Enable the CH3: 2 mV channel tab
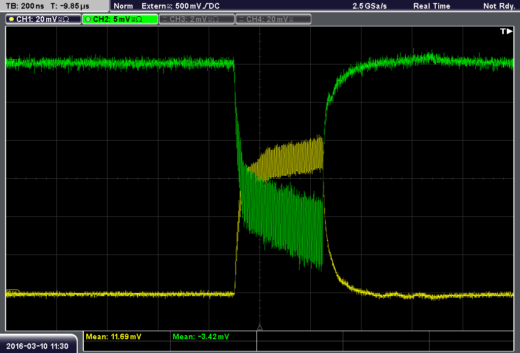 [x=197, y=19]
